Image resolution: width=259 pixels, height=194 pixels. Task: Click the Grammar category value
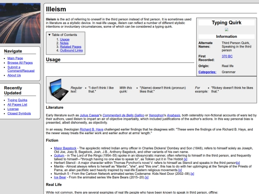(229, 72)
